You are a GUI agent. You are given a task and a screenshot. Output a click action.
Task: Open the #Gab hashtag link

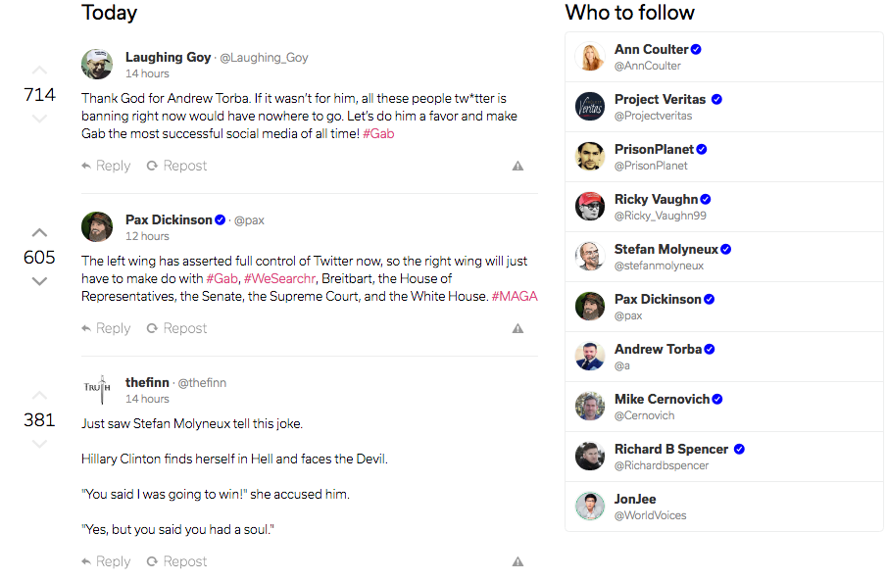click(377, 132)
